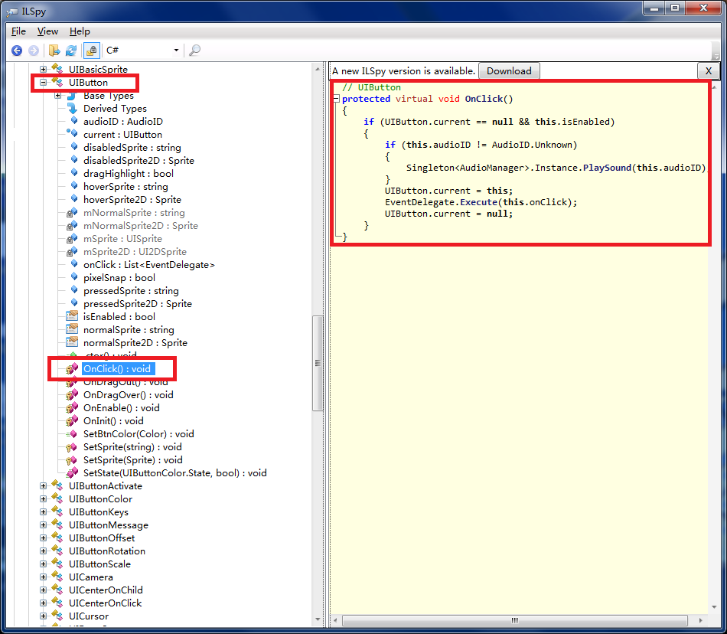Expand the UICamera class node

43,577
